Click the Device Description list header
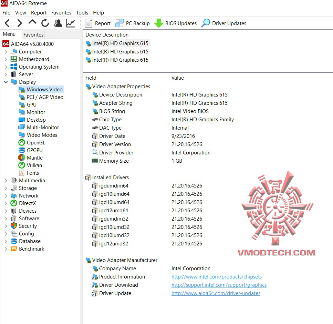The image size is (333, 324). (107, 35)
